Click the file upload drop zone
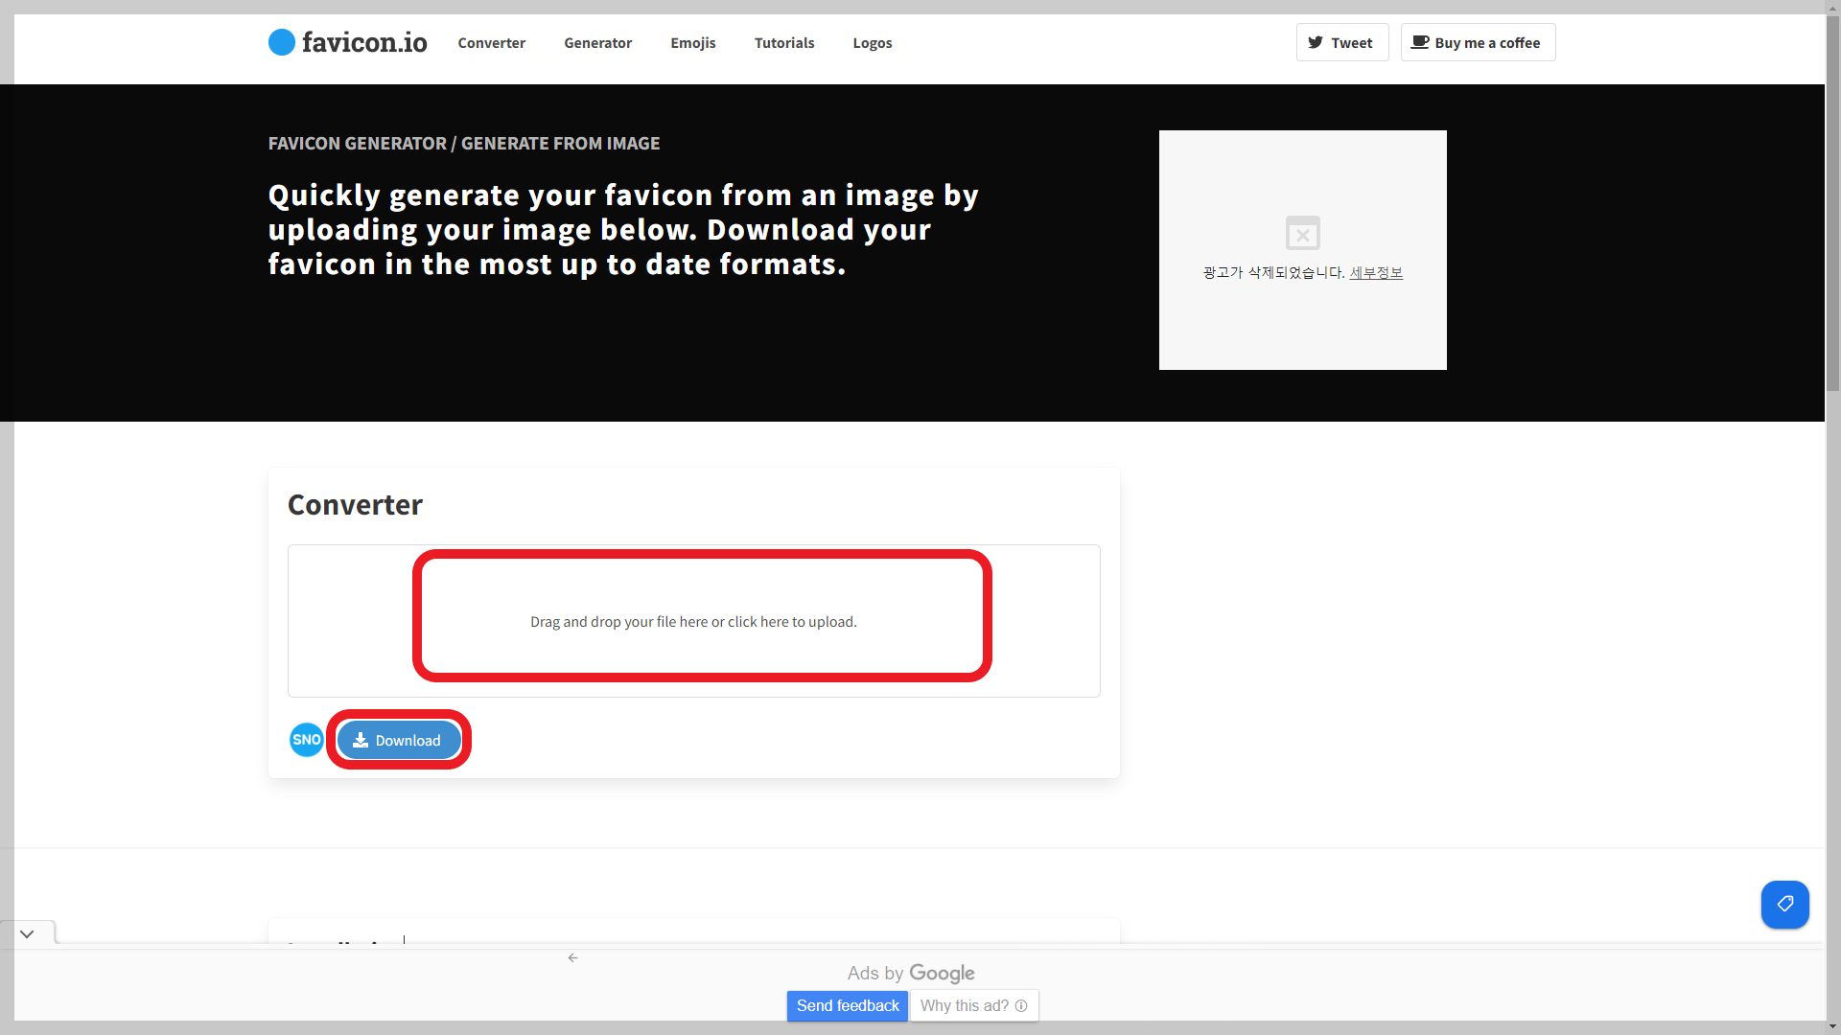Image resolution: width=1841 pixels, height=1035 pixels. coord(693,621)
